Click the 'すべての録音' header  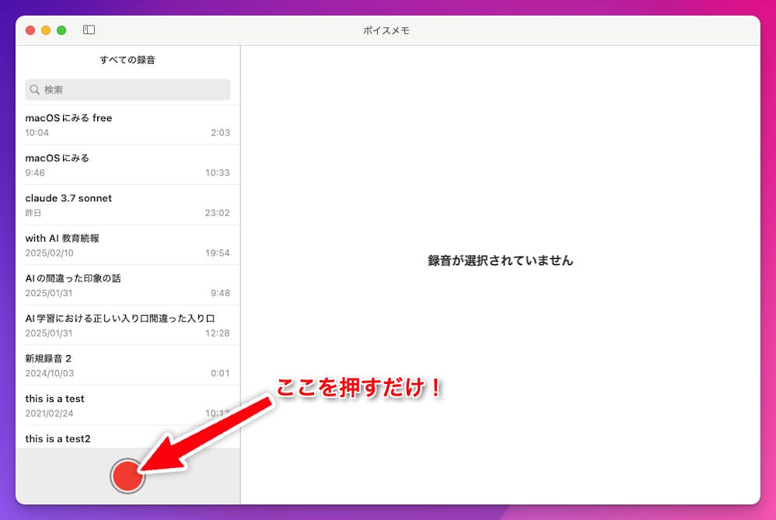pyautogui.click(x=128, y=60)
